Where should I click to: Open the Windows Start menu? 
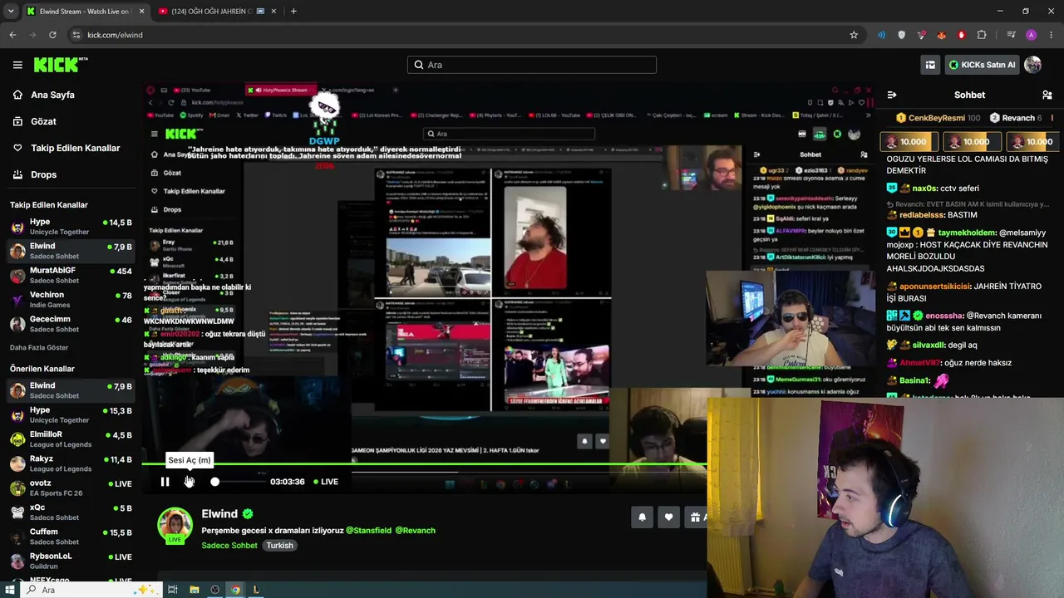tap(10, 590)
